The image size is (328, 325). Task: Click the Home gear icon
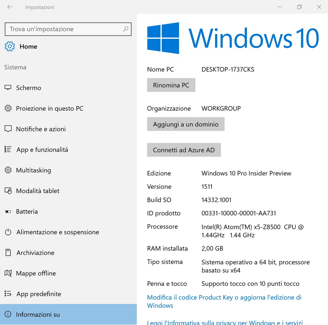click(10, 47)
